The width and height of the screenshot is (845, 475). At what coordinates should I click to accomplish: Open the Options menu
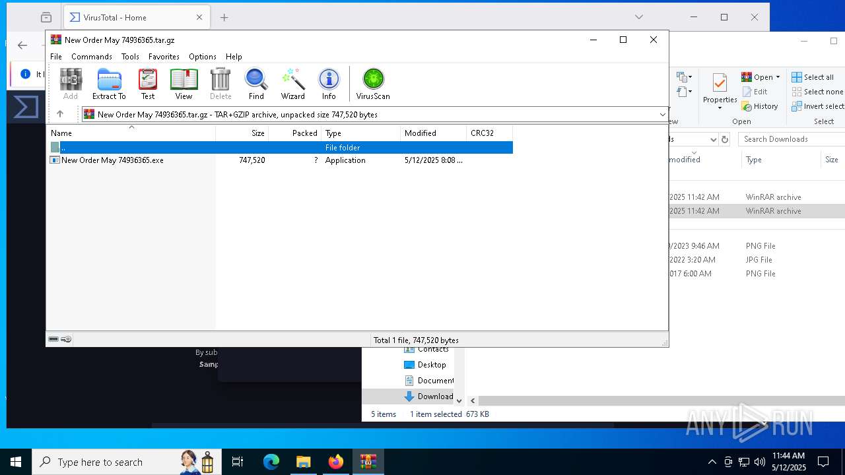203,57
